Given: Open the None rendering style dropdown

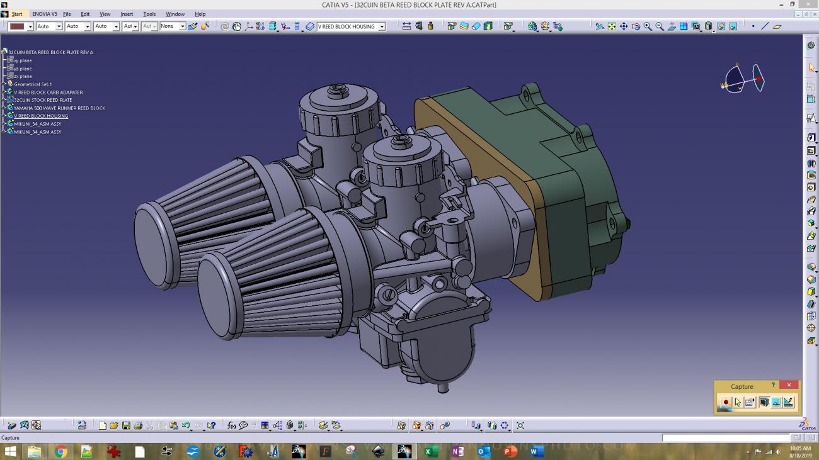Looking at the screenshot, I should point(182,26).
